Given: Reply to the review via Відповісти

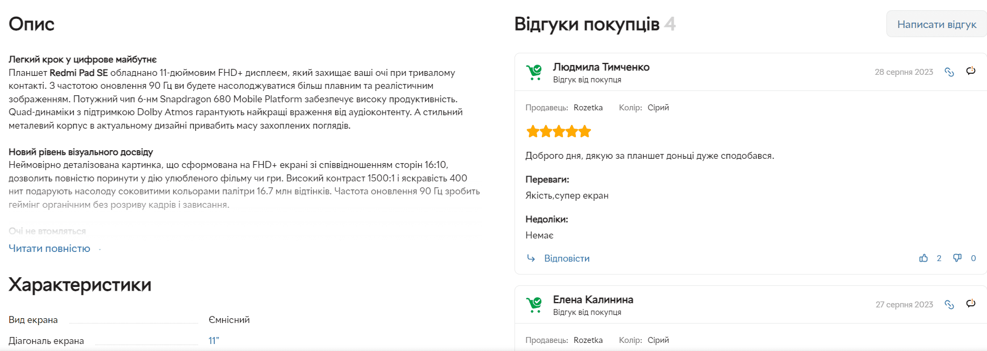Looking at the screenshot, I should 568,258.
